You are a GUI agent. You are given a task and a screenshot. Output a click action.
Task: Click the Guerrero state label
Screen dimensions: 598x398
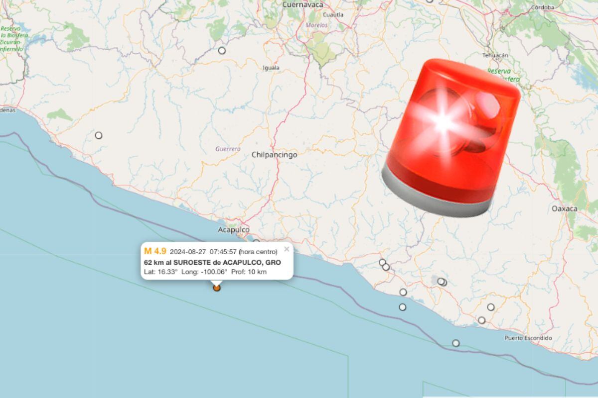228,149
